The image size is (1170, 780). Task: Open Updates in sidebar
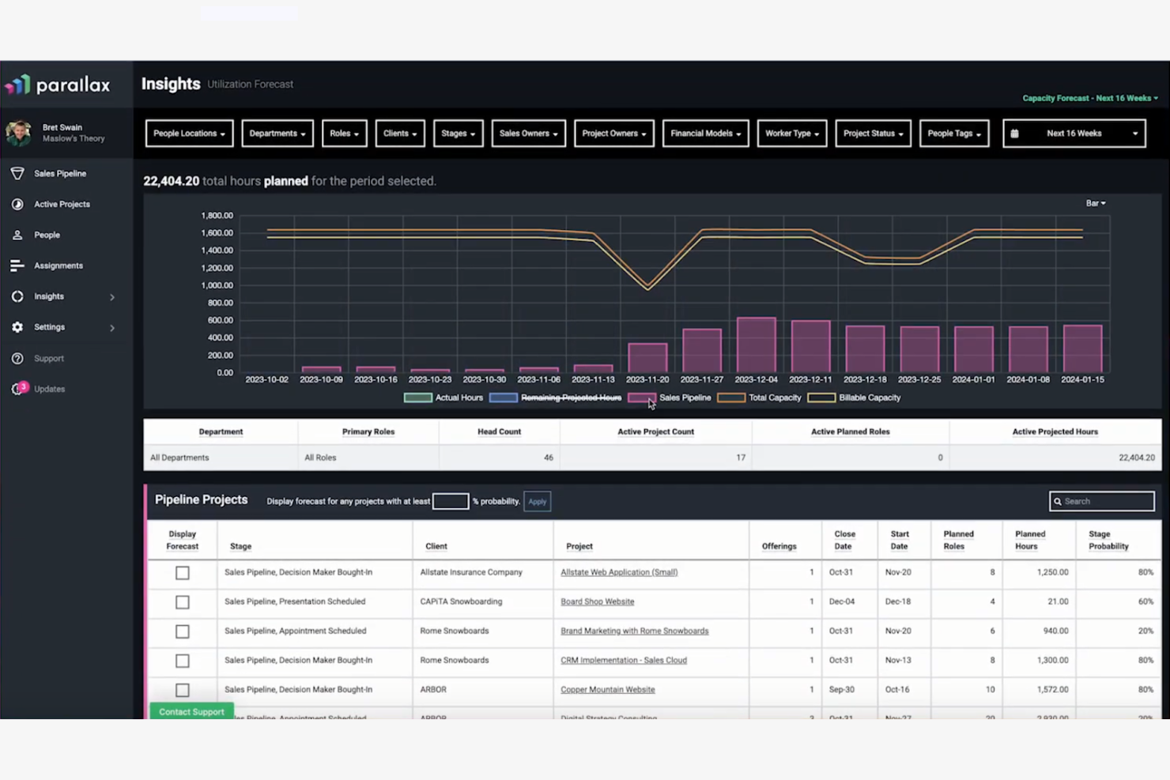point(50,389)
